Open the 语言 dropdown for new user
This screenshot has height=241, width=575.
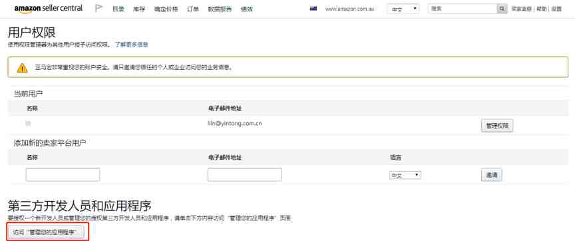(x=405, y=175)
